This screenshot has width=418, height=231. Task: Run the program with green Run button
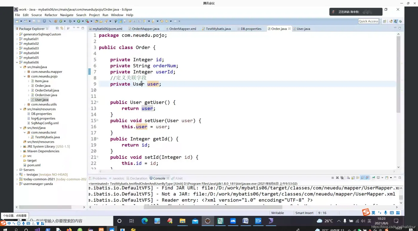pos(79,21)
